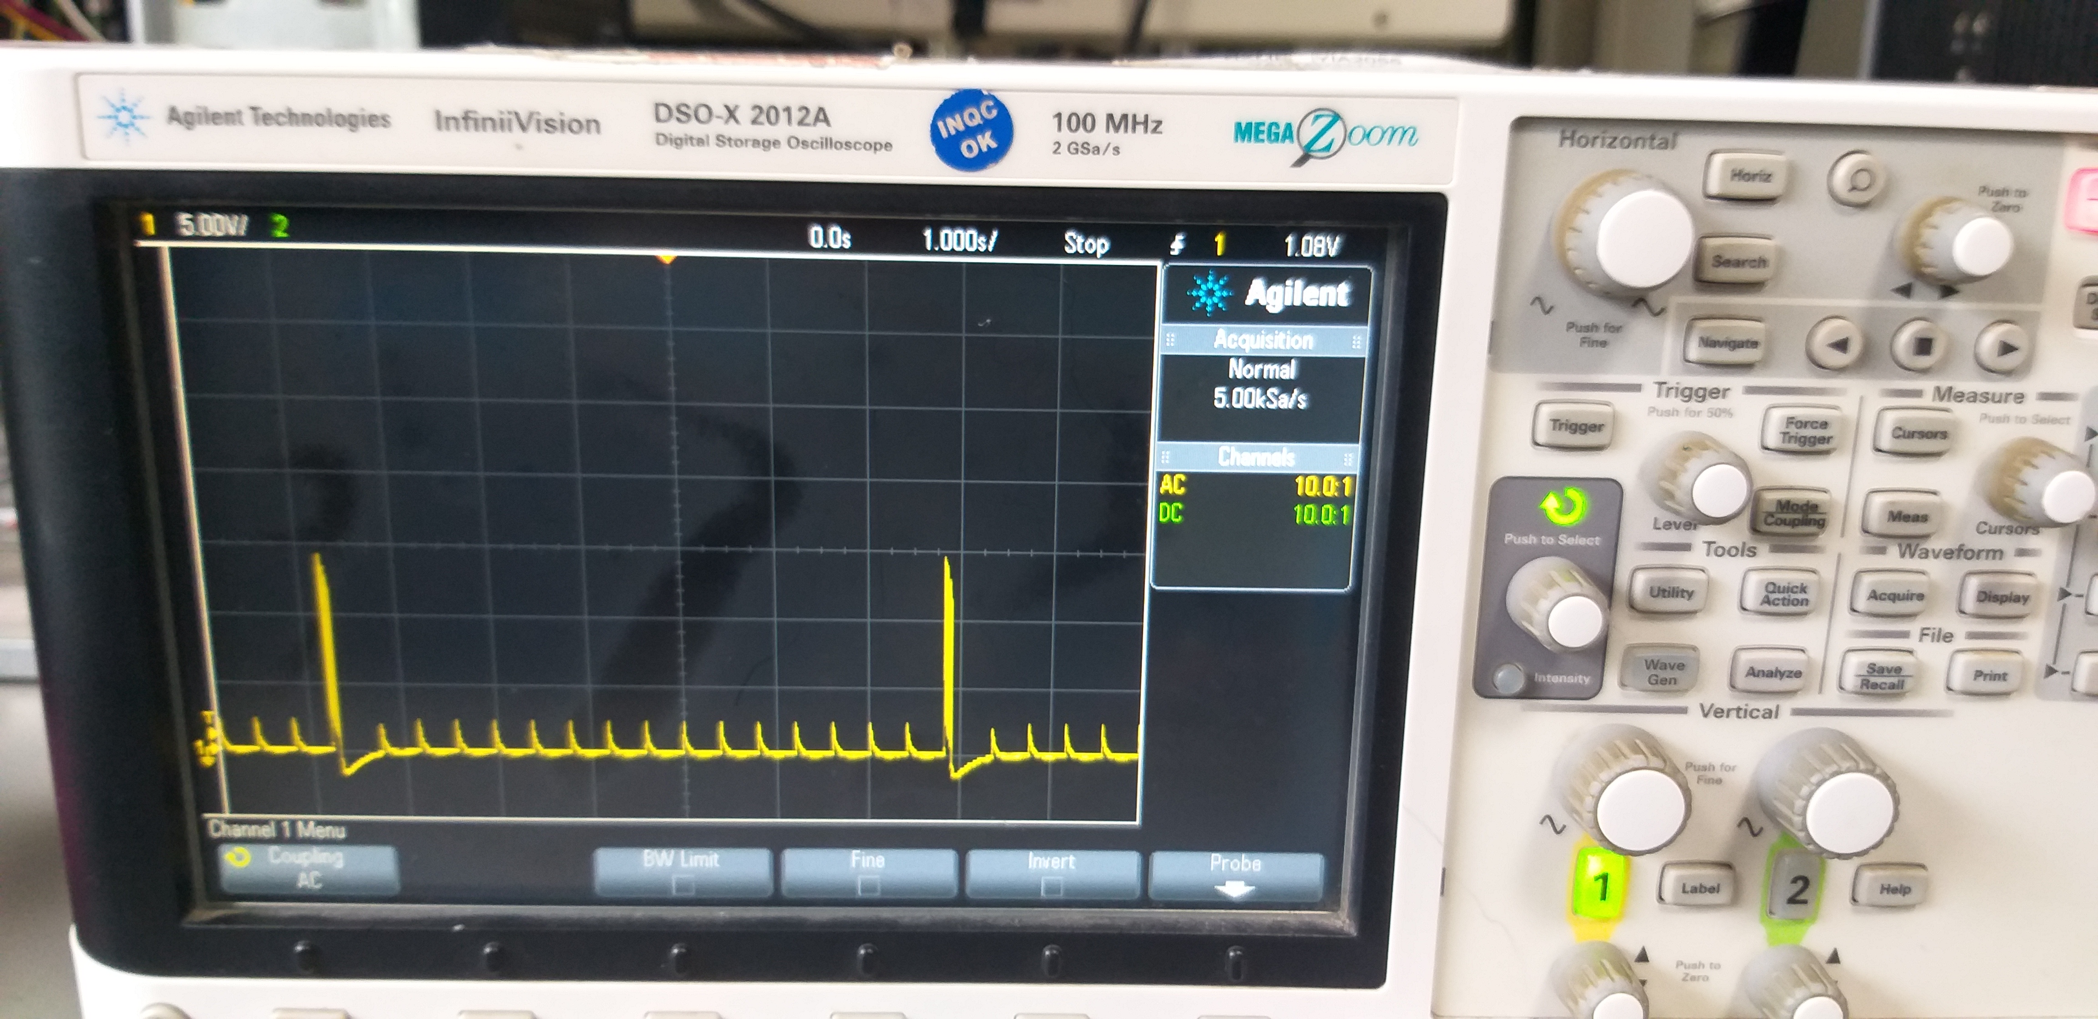Image resolution: width=2098 pixels, height=1019 pixels.
Task: Open the Probe softkey submenu
Action: 1235,877
